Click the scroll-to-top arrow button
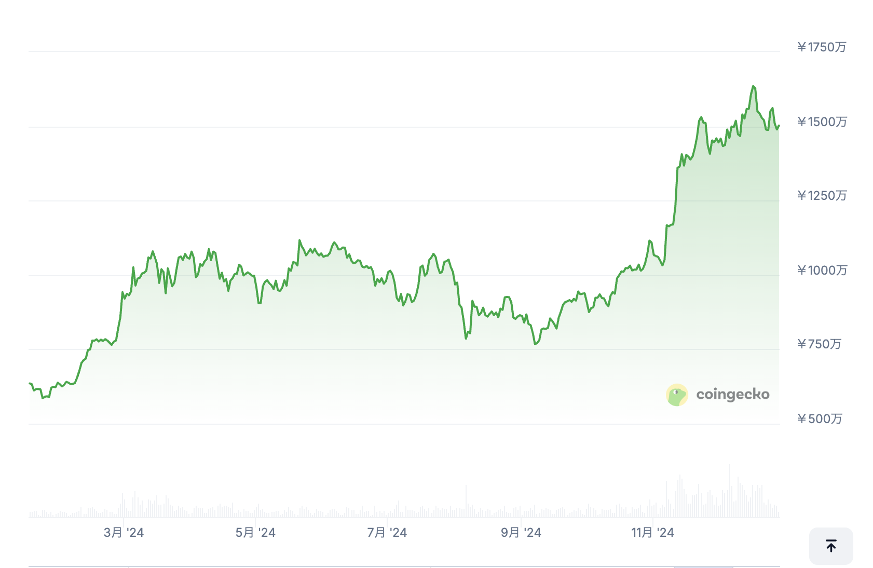The height and width of the screenshot is (568, 873). (x=830, y=546)
